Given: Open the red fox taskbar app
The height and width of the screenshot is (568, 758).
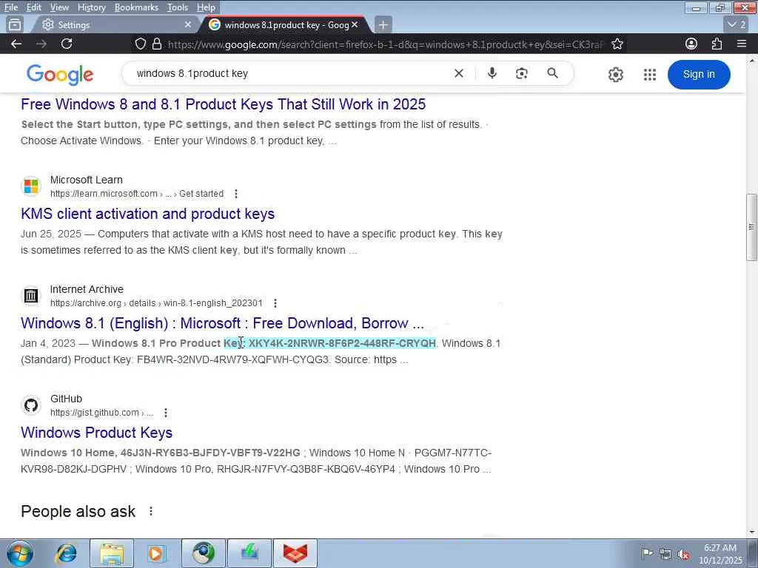Looking at the screenshot, I should pyautogui.click(x=295, y=553).
